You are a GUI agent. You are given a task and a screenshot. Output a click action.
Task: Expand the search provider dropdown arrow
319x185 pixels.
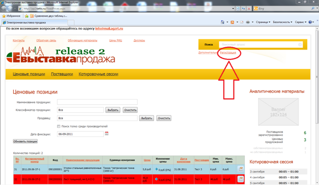pos(317,9)
